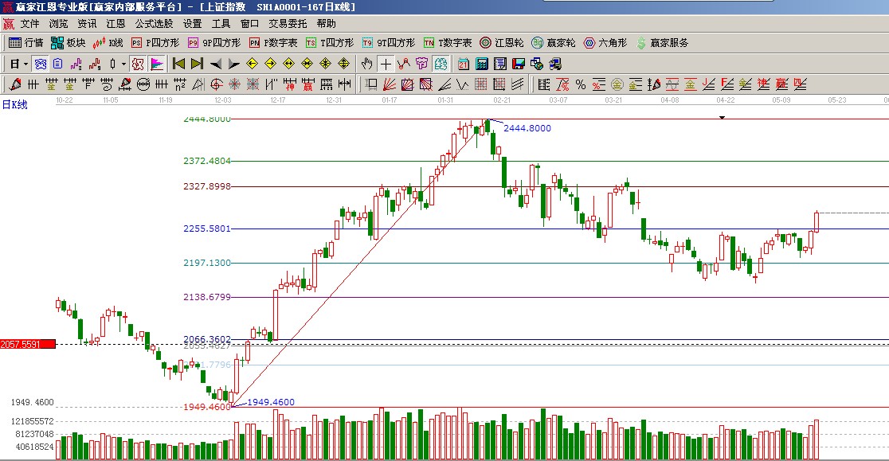Launch the 江恩轮 Gann wheel
The height and width of the screenshot is (461, 889).
[501, 43]
